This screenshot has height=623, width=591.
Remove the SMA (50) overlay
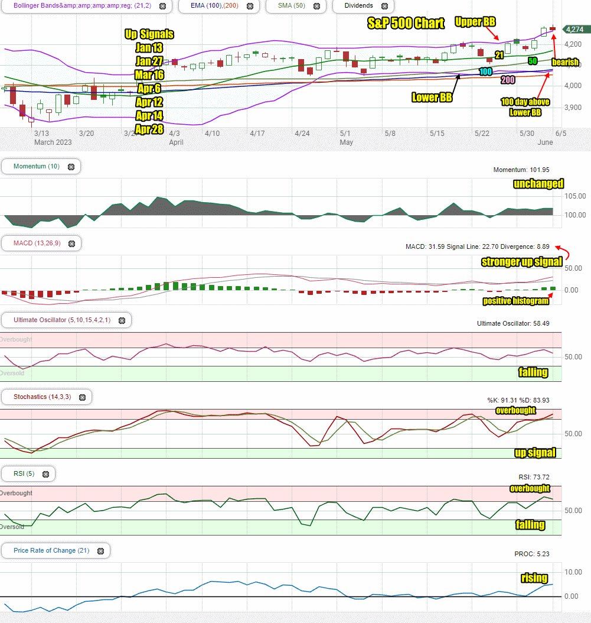click(x=316, y=7)
